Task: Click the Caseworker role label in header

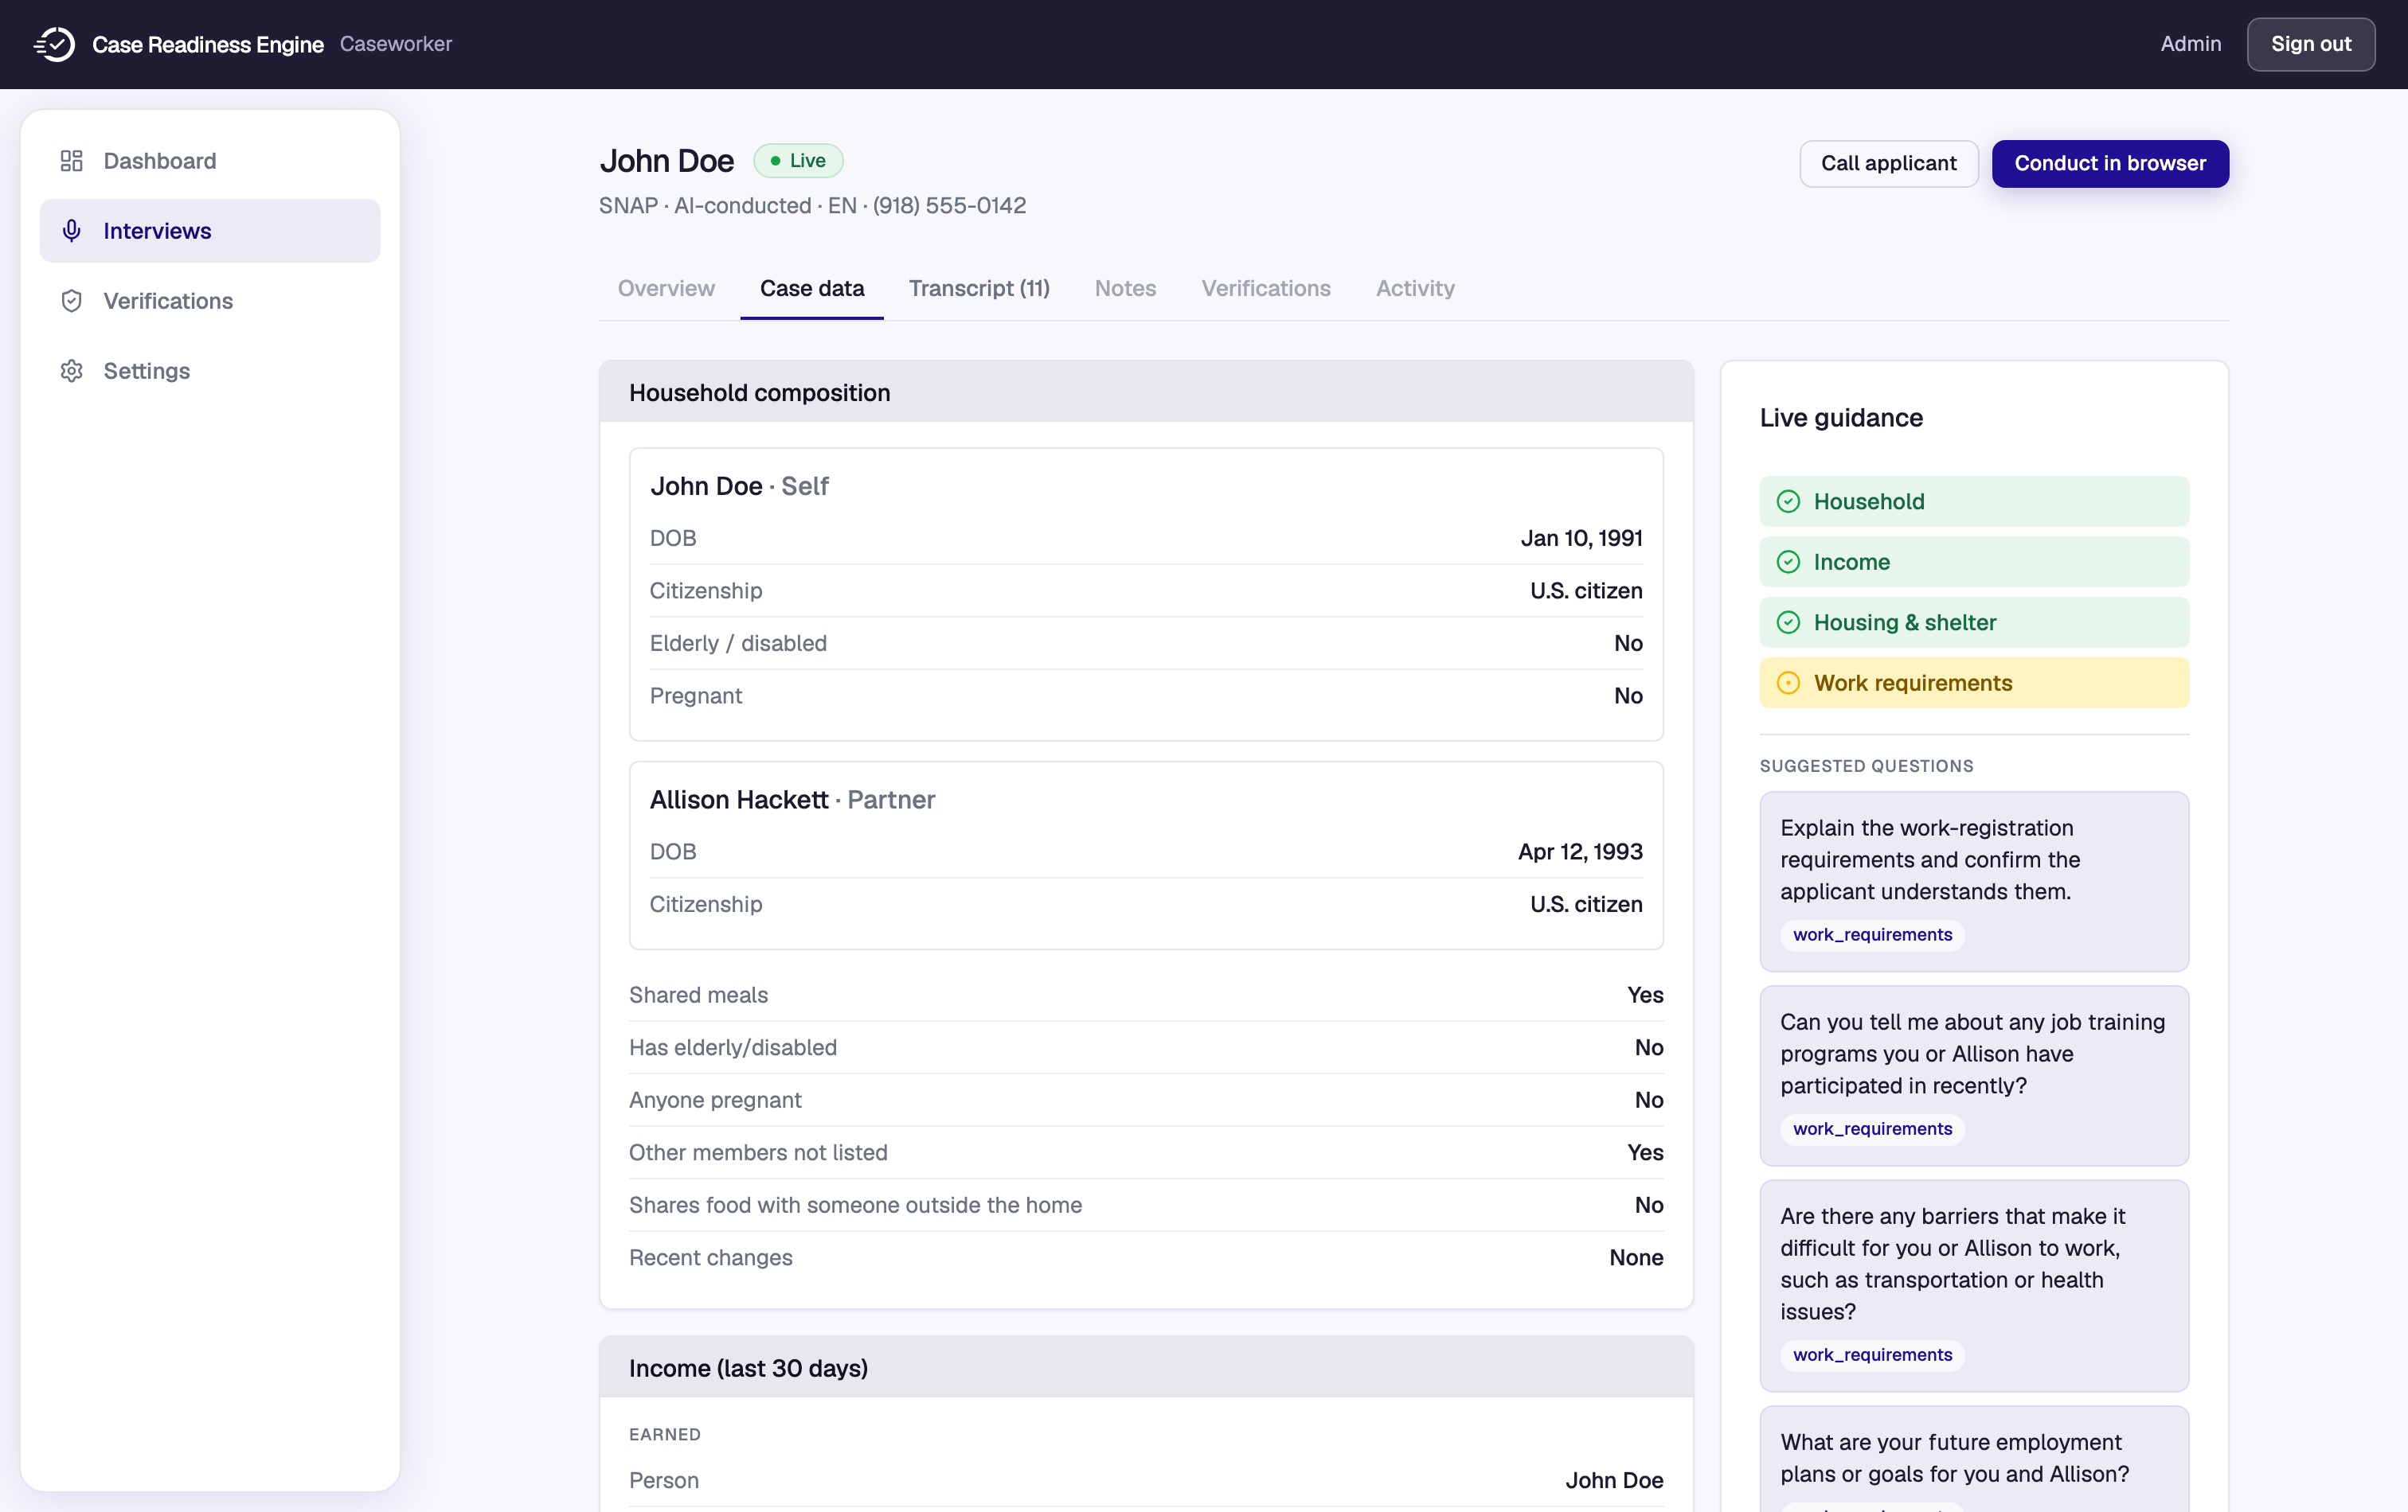Action: pyautogui.click(x=396, y=44)
